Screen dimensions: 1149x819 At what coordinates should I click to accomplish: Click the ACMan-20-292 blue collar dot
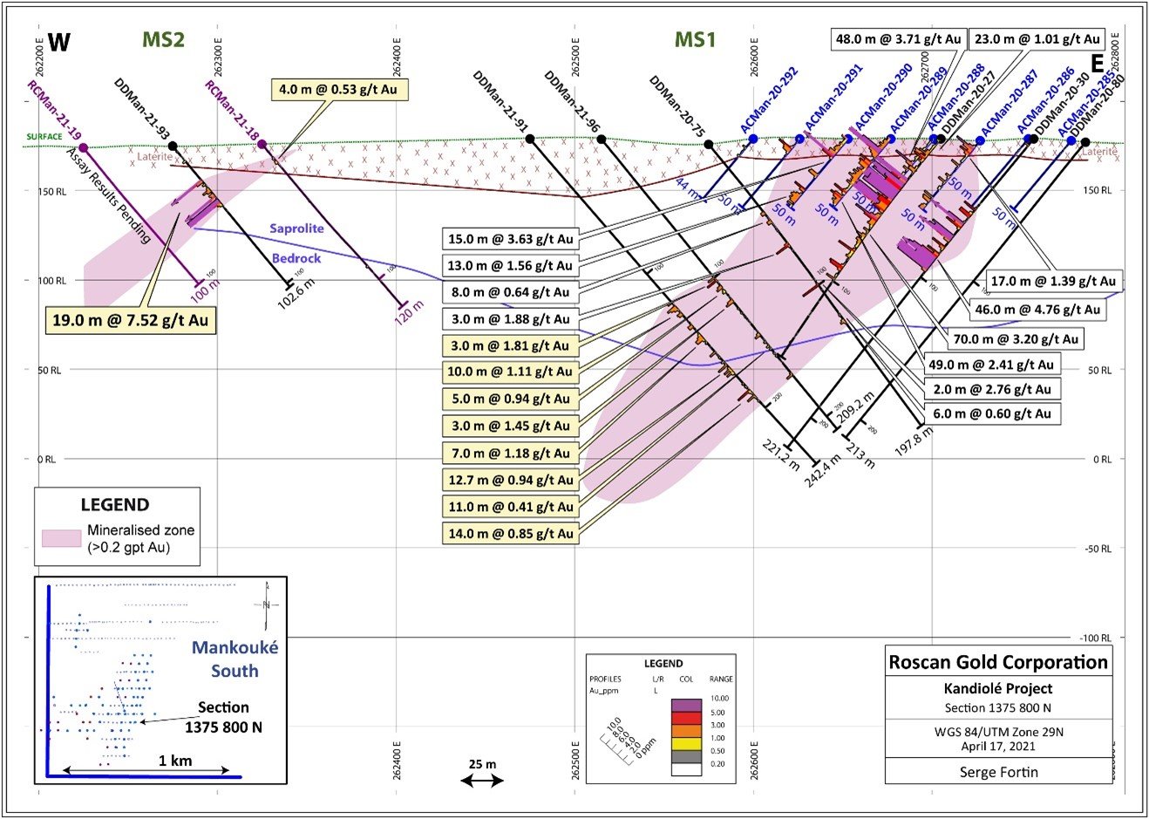(x=753, y=139)
